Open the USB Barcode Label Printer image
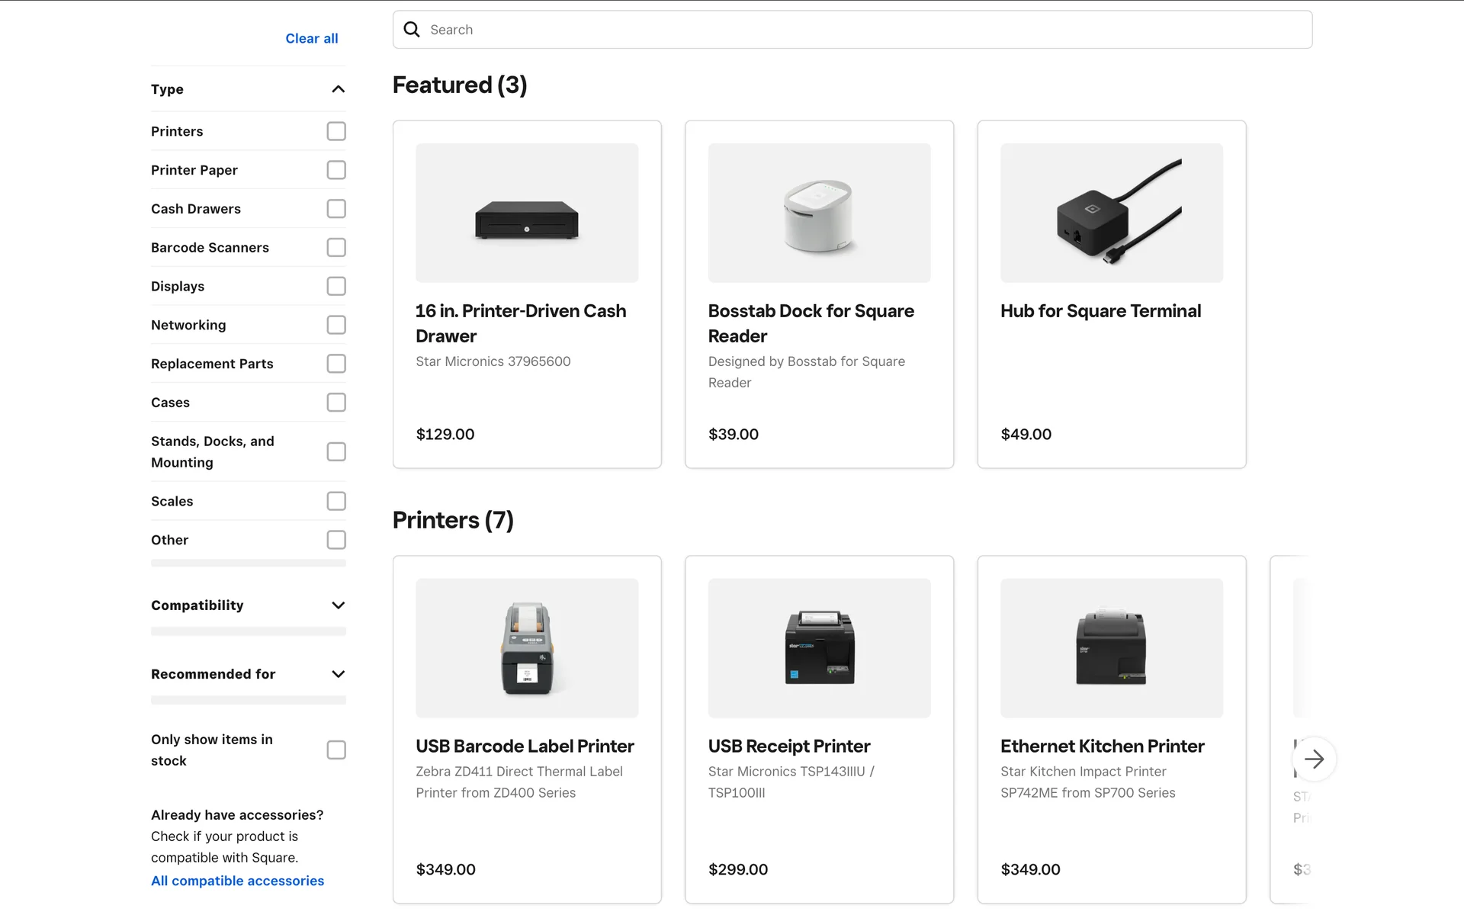The width and height of the screenshot is (1464, 915). (527, 648)
